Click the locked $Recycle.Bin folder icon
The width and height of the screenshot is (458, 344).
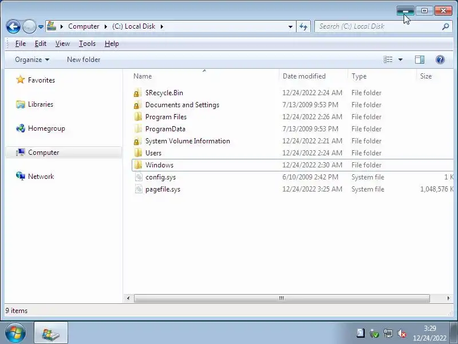tap(137, 93)
